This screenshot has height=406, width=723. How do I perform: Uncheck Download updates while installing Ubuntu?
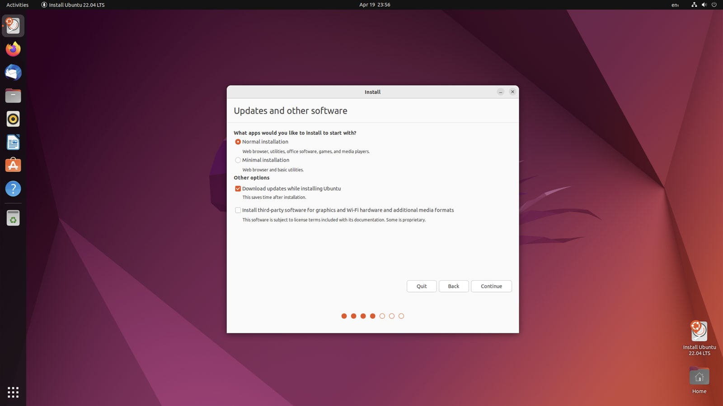238,189
